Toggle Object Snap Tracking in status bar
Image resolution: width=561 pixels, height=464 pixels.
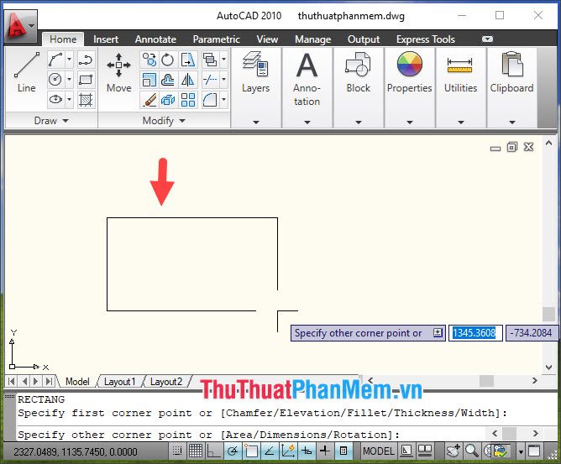[x=270, y=451]
